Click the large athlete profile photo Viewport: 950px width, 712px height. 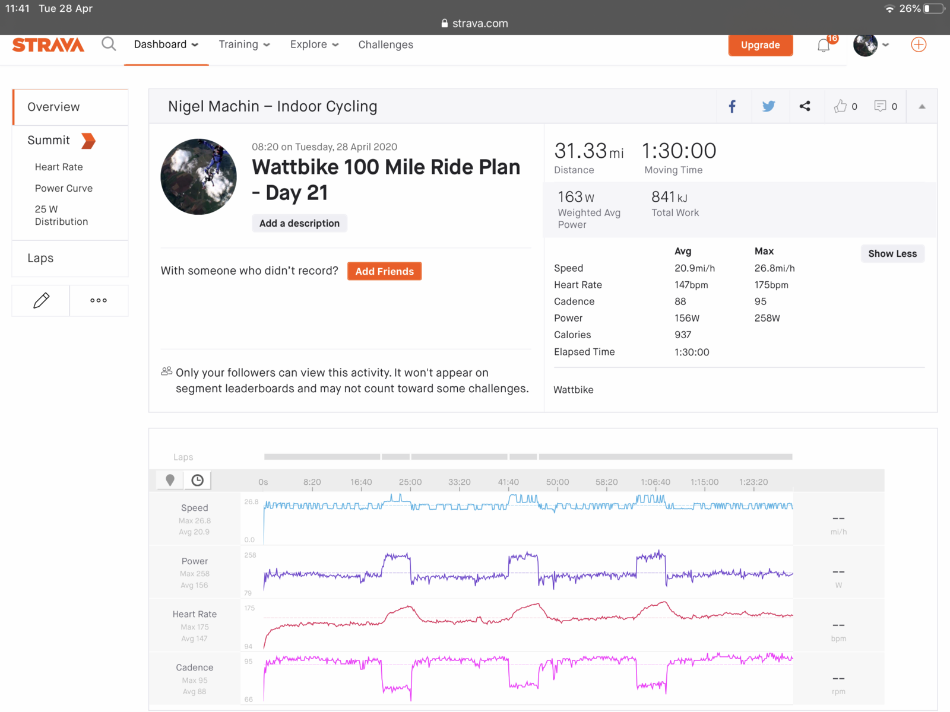(x=198, y=177)
